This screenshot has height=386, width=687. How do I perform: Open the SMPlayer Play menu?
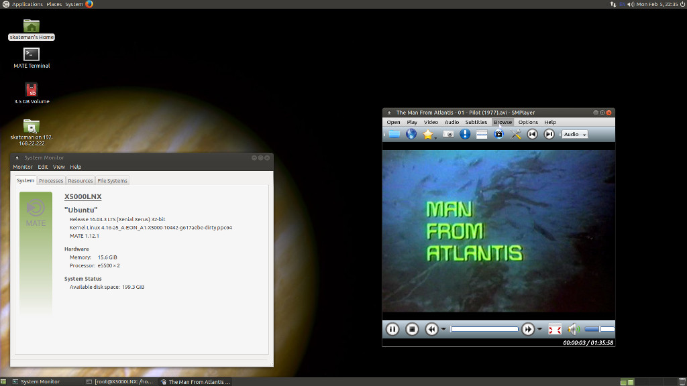pos(412,122)
